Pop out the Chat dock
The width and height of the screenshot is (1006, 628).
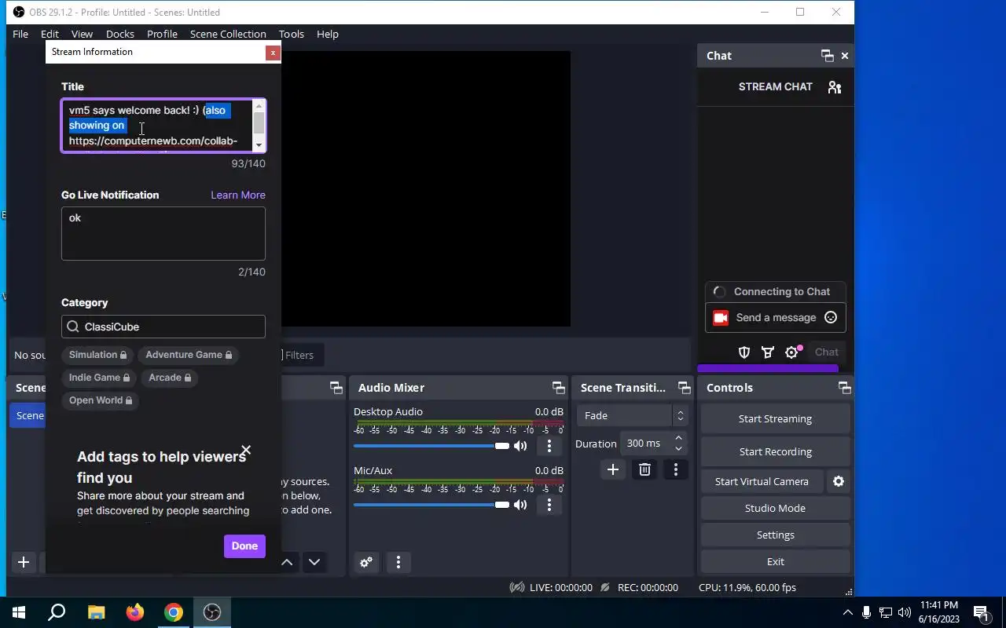tap(827, 56)
